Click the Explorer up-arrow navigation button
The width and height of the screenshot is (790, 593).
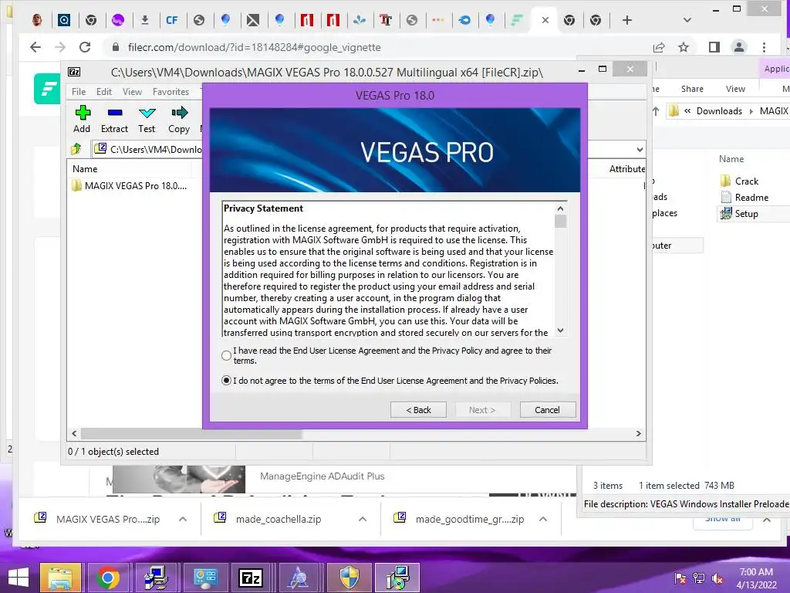(x=656, y=111)
